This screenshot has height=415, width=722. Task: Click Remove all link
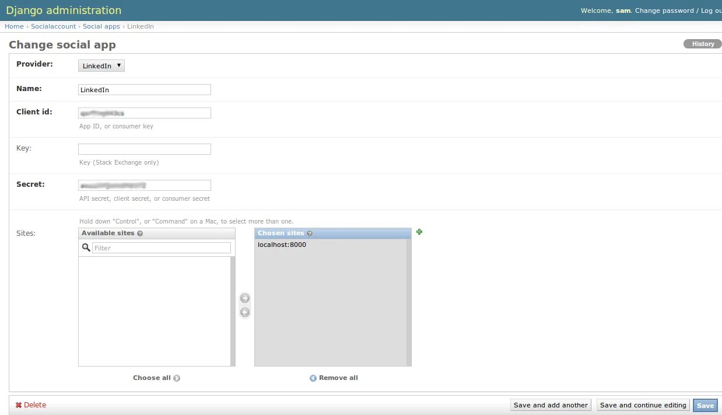click(x=334, y=378)
